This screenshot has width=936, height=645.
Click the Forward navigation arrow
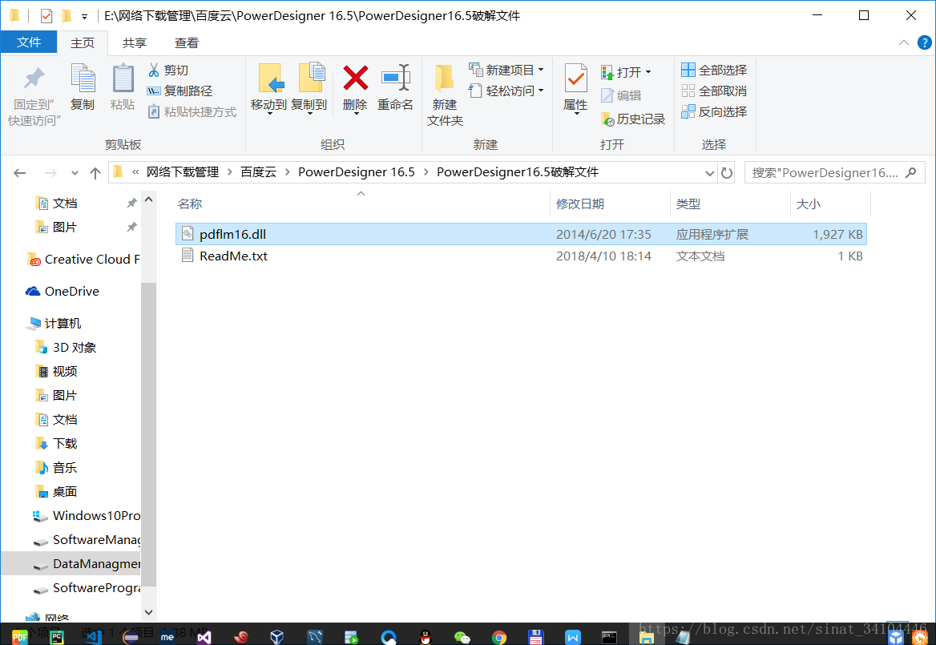tap(50, 173)
